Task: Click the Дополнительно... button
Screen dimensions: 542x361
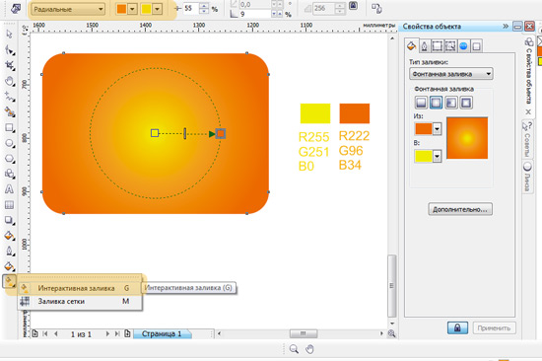Action: (x=460, y=209)
